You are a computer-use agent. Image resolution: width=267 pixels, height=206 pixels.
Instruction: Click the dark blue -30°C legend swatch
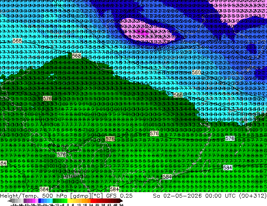(40, 201)
